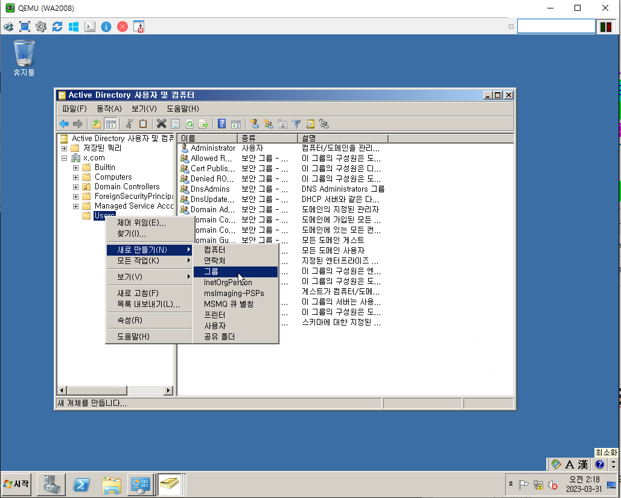Click the QEMU toolbar text input field
Image resolution: width=621 pixels, height=498 pixels.
pyautogui.click(x=556, y=27)
